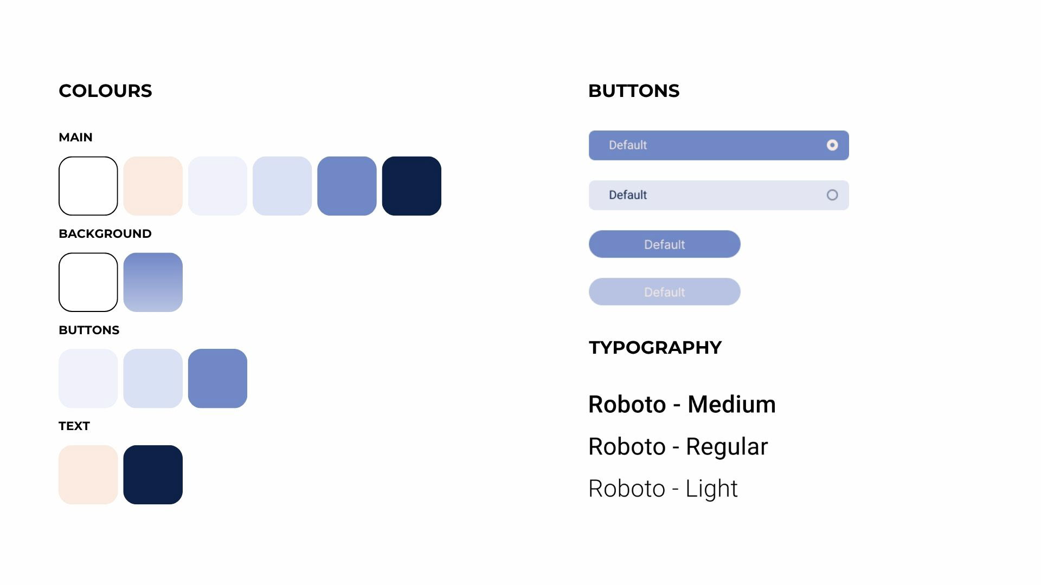Click the wide blue Default button label
Screen dimensions: 1041x585
pyautogui.click(x=628, y=145)
